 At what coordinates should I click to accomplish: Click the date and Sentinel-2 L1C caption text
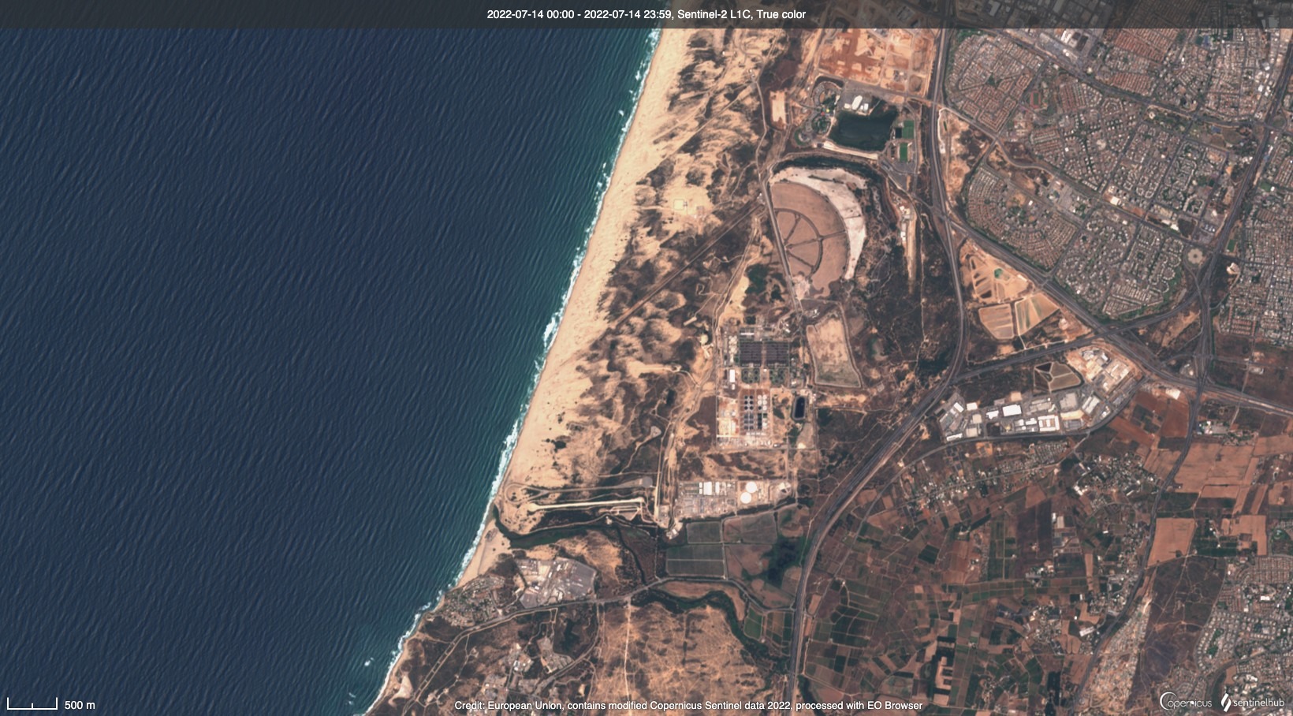pos(646,14)
